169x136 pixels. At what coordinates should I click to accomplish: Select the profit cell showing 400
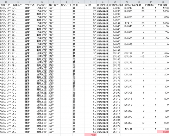(163, 117)
